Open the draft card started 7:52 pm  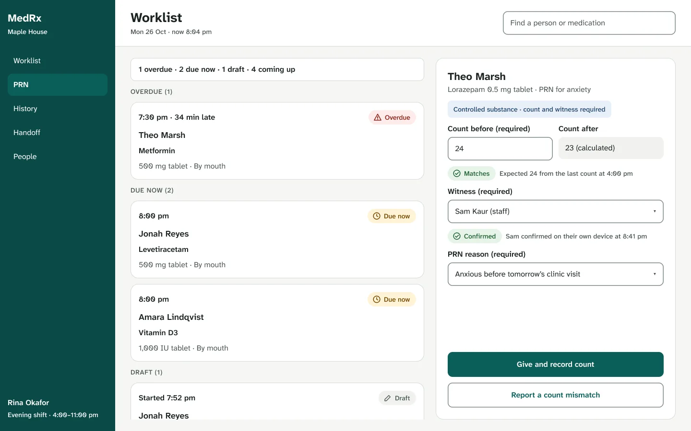[277, 401]
